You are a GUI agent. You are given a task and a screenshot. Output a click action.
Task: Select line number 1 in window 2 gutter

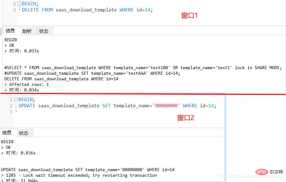click(11, 100)
